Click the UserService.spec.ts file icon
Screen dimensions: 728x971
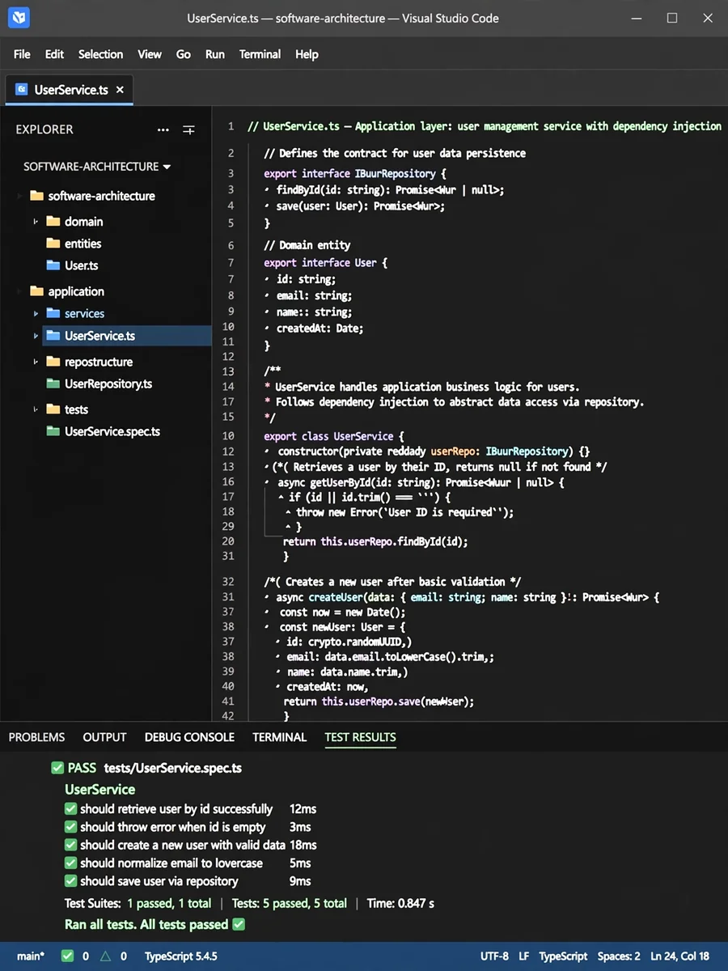click(53, 431)
